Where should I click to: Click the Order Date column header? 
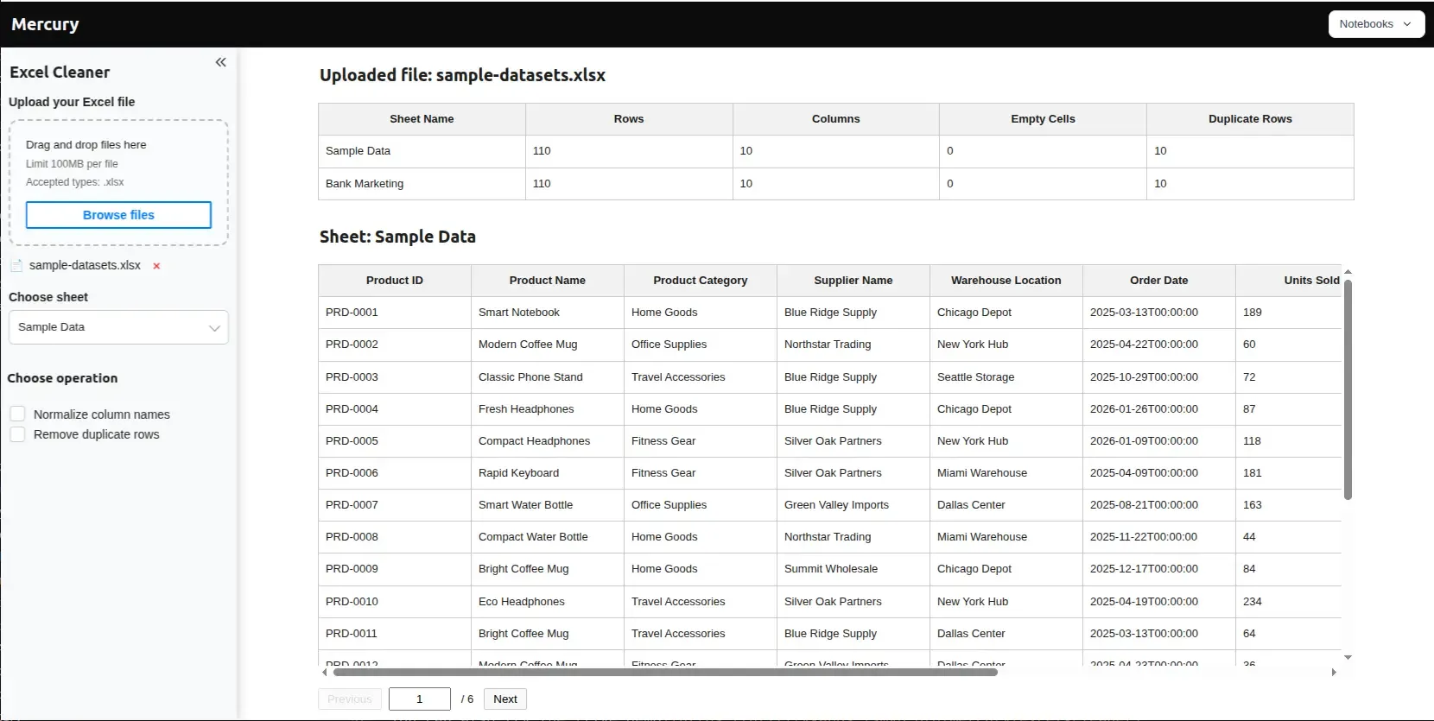click(x=1159, y=281)
